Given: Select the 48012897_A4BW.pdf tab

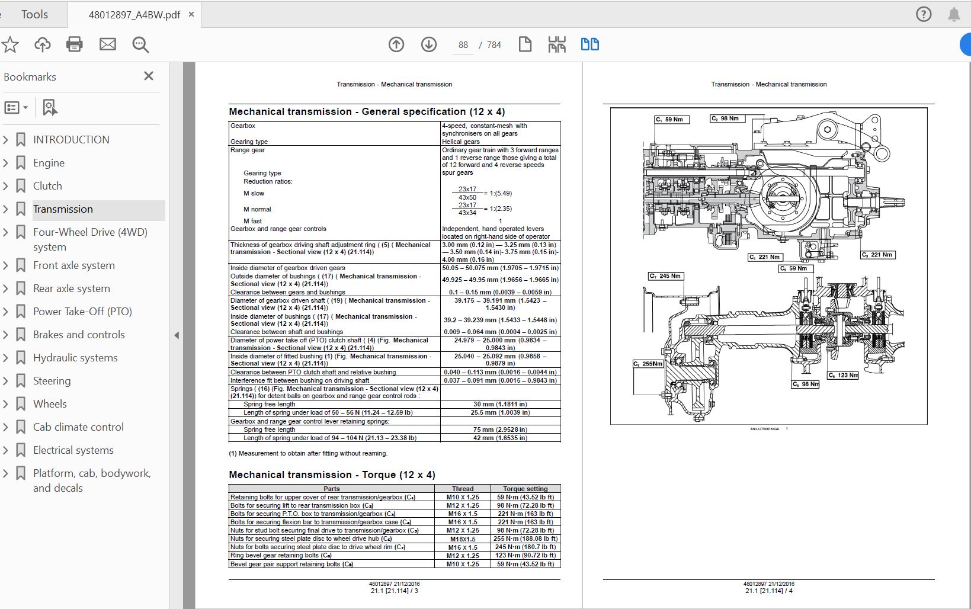Looking at the screenshot, I should [x=134, y=15].
